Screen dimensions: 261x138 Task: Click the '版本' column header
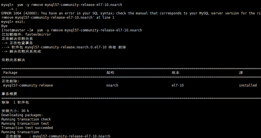click(176, 73)
